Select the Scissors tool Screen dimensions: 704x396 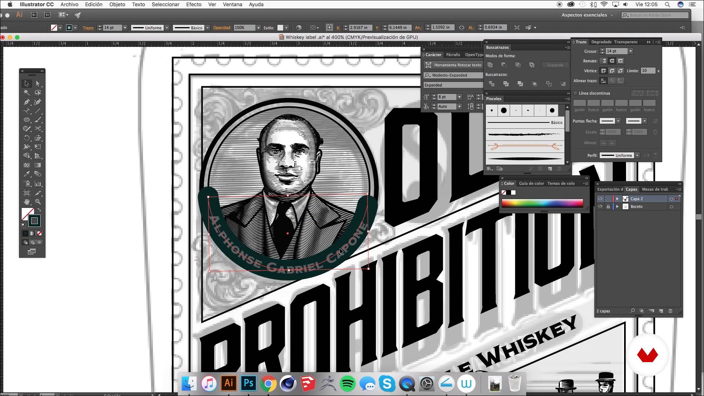38,129
